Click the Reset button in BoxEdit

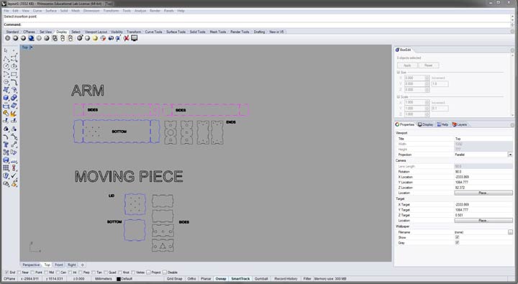click(429, 65)
